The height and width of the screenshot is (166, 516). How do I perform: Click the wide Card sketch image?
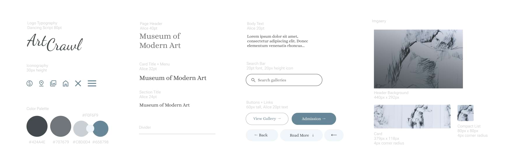click(x=412, y=117)
